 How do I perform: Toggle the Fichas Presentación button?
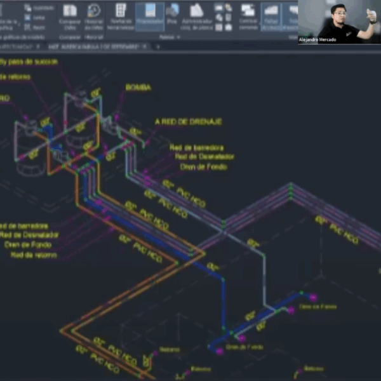[x=291, y=14]
